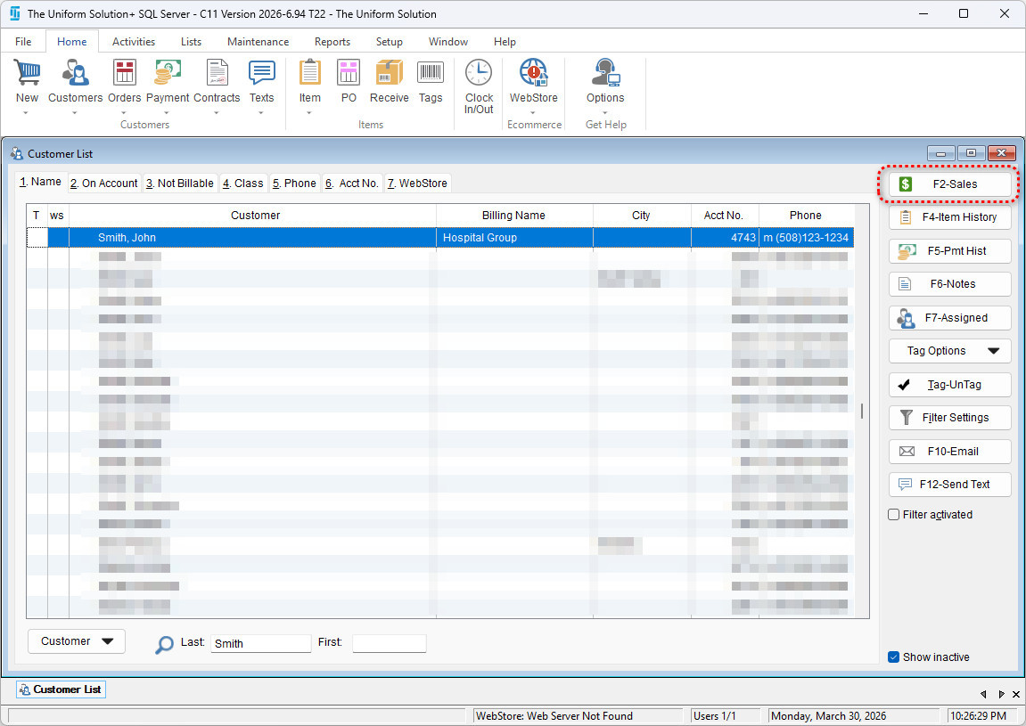This screenshot has height=726, width=1026.
Task: Click the Receive box icon
Action: tap(389, 74)
